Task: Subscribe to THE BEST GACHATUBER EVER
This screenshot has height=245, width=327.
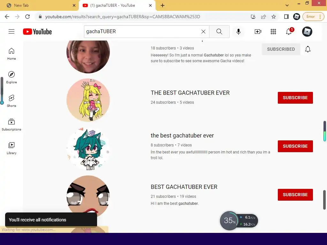Action: click(x=295, y=98)
